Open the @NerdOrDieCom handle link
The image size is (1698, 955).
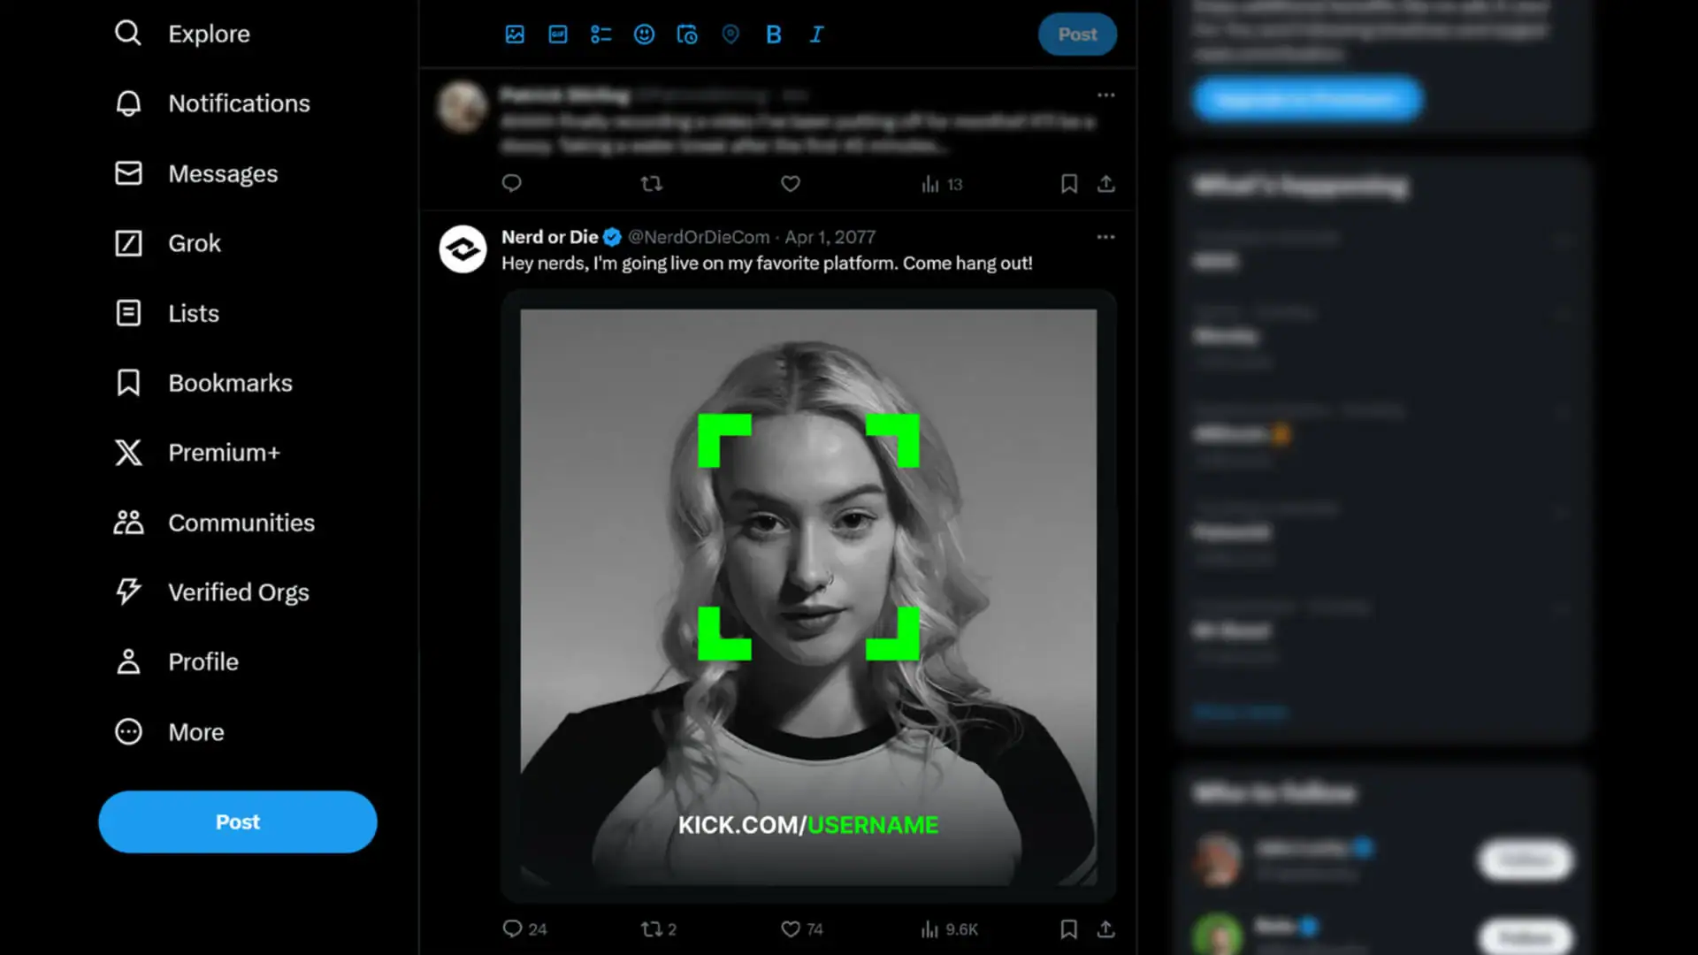tap(699, 237)
